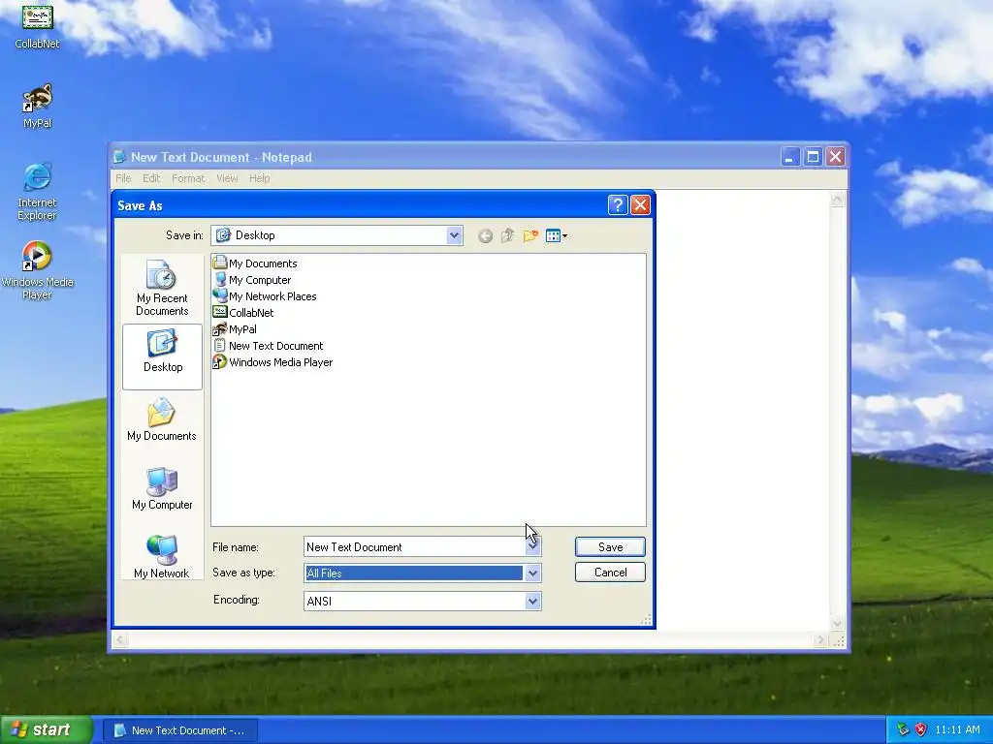Open the Start menu

point(46,730)
